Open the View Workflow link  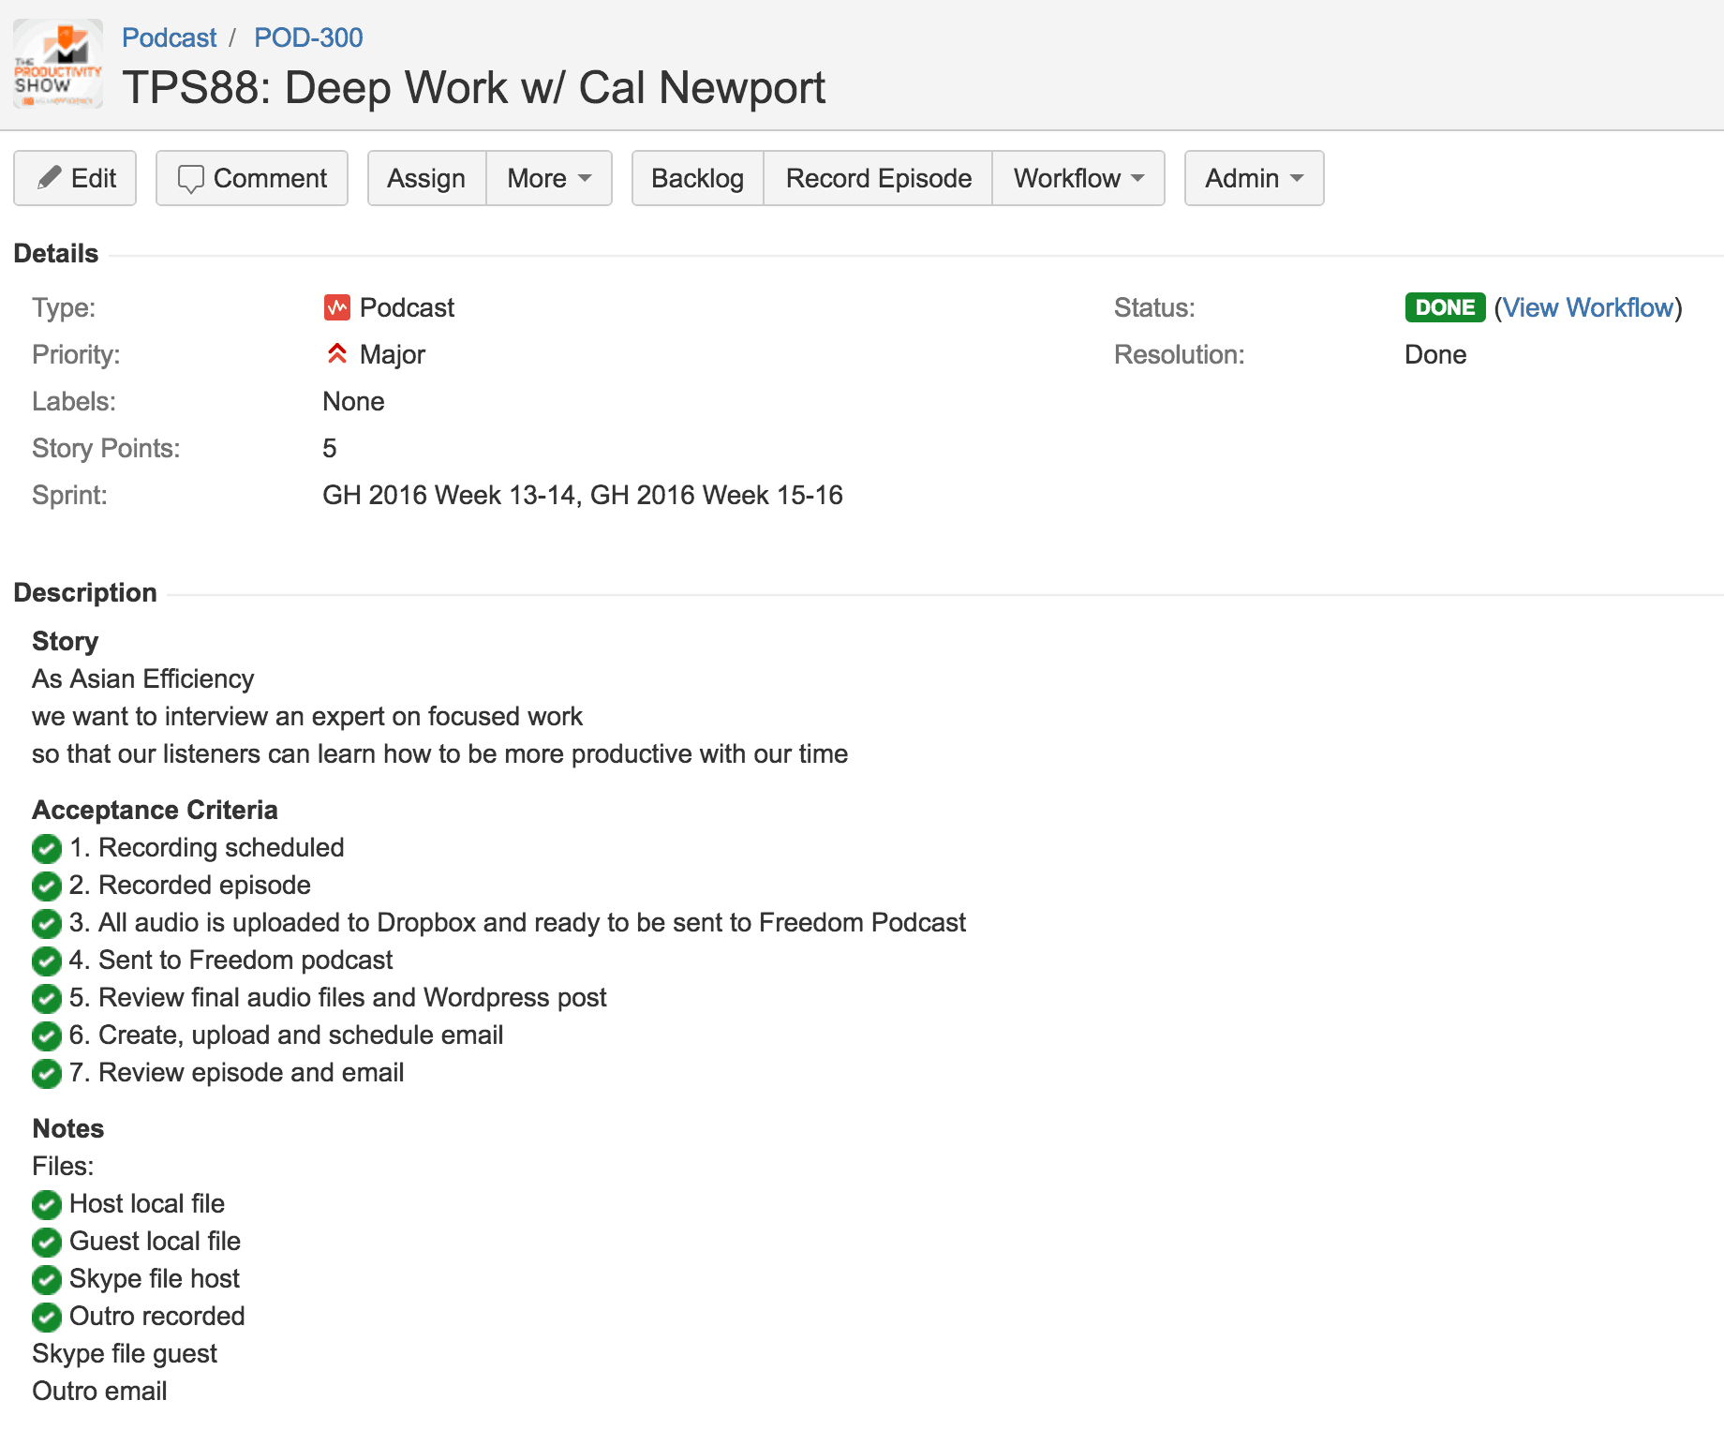tap(1588, 307)
